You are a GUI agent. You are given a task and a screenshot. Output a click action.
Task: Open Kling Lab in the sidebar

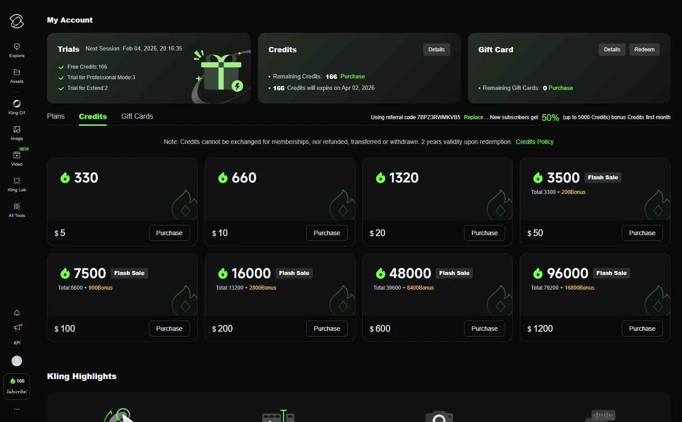(17, 184)
